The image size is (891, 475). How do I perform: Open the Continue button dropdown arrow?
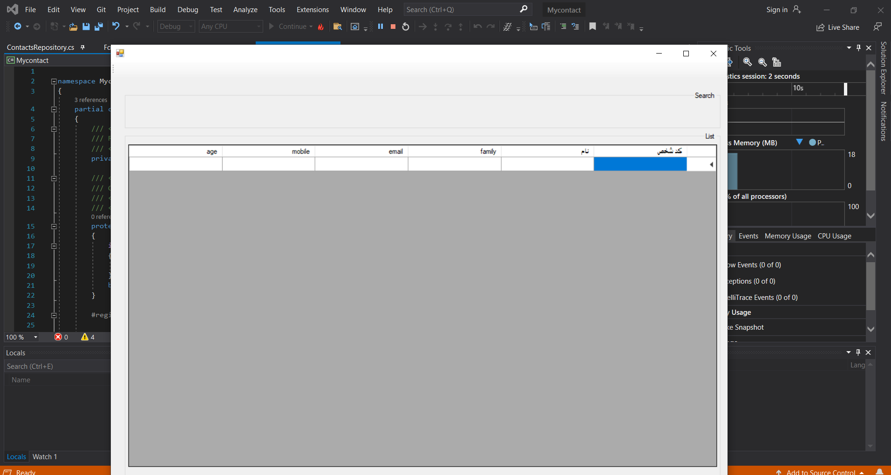[x=311, y=27]
